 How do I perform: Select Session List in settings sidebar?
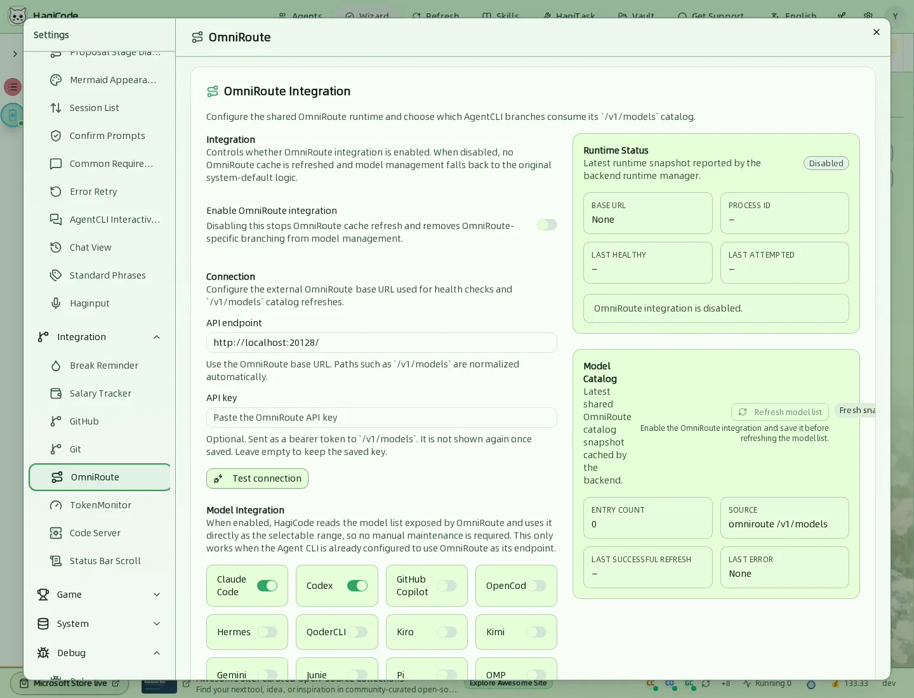(100, 108)
